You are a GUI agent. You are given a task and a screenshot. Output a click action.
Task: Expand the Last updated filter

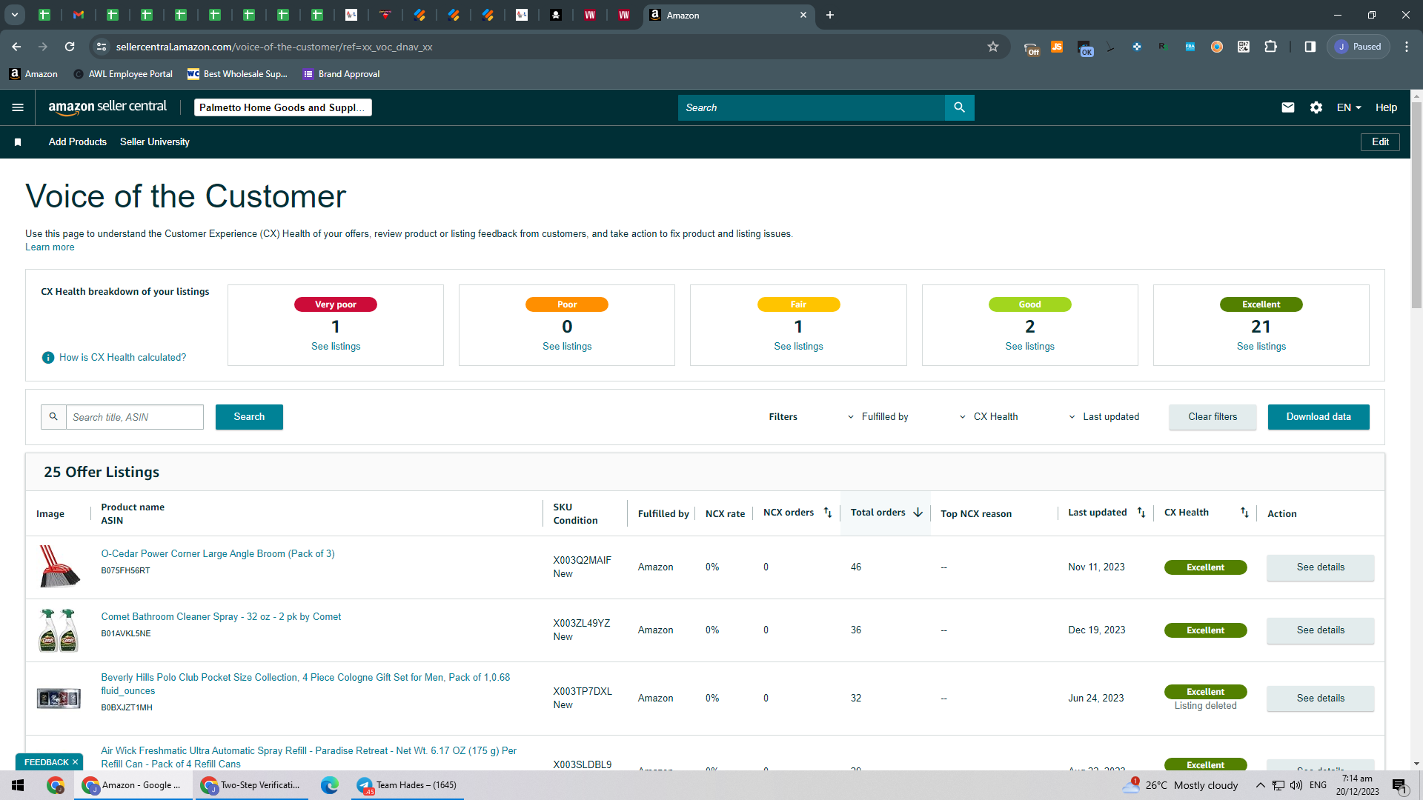(1104, 417)
